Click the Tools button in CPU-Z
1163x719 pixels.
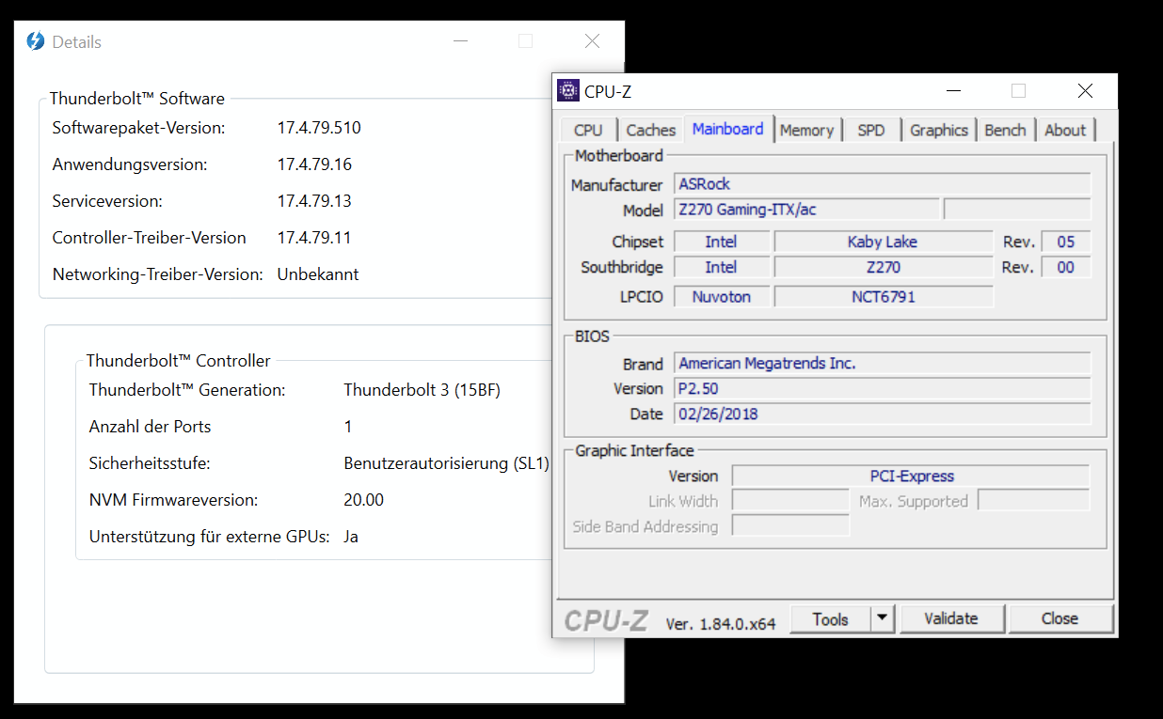click(x=830, y=618)
